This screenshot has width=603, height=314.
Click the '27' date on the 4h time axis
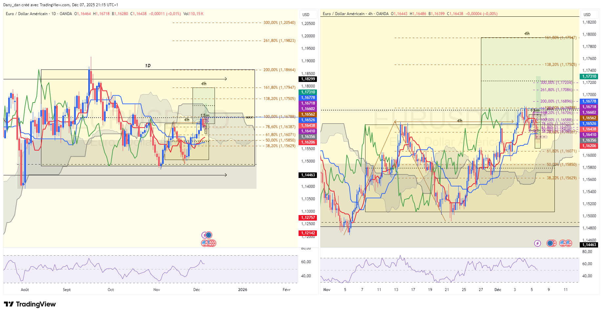[x=481, y=290]
